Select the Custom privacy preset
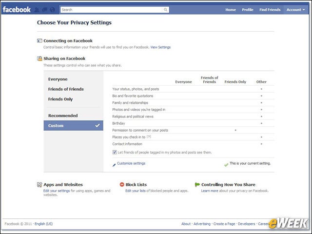This screenshot has height=234, width=312. (74, 126)
